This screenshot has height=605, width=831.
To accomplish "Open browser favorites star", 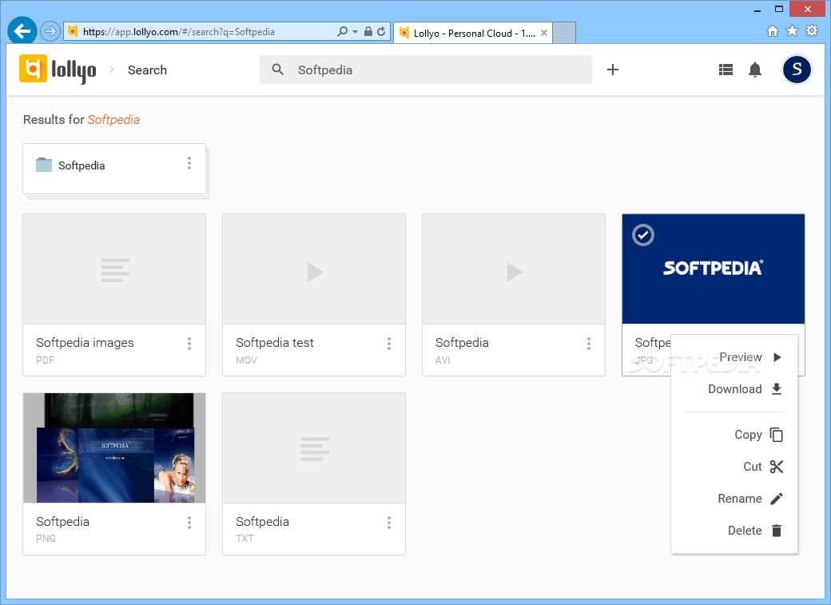I will [x=793, y=30].
